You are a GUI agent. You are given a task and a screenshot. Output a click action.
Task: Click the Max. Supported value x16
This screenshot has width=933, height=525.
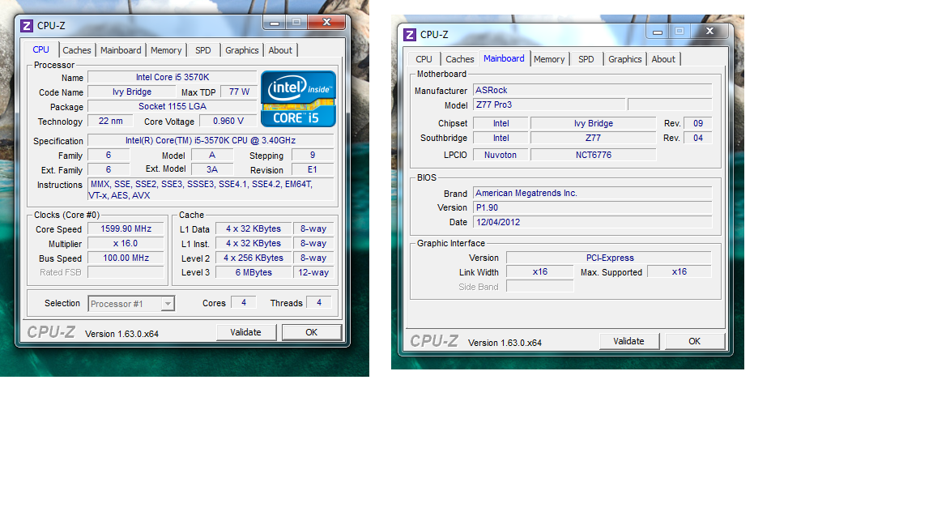(x=679, y=271)
